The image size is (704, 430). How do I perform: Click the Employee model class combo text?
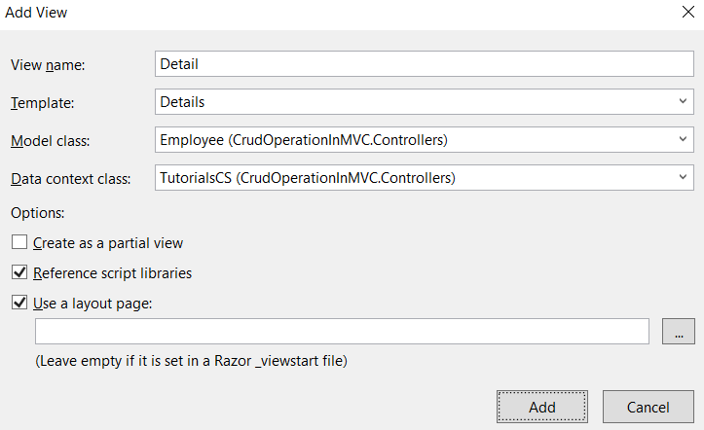[x=304, y=140]
